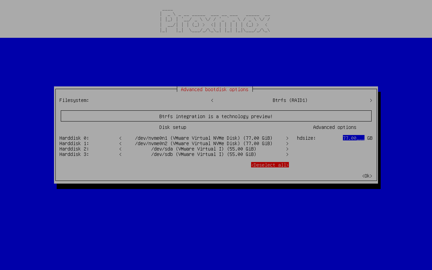The width and height of the screenshot is (432, 270).
Task: Cycle filesystem forward with right arrow
Action: [371, 100]
